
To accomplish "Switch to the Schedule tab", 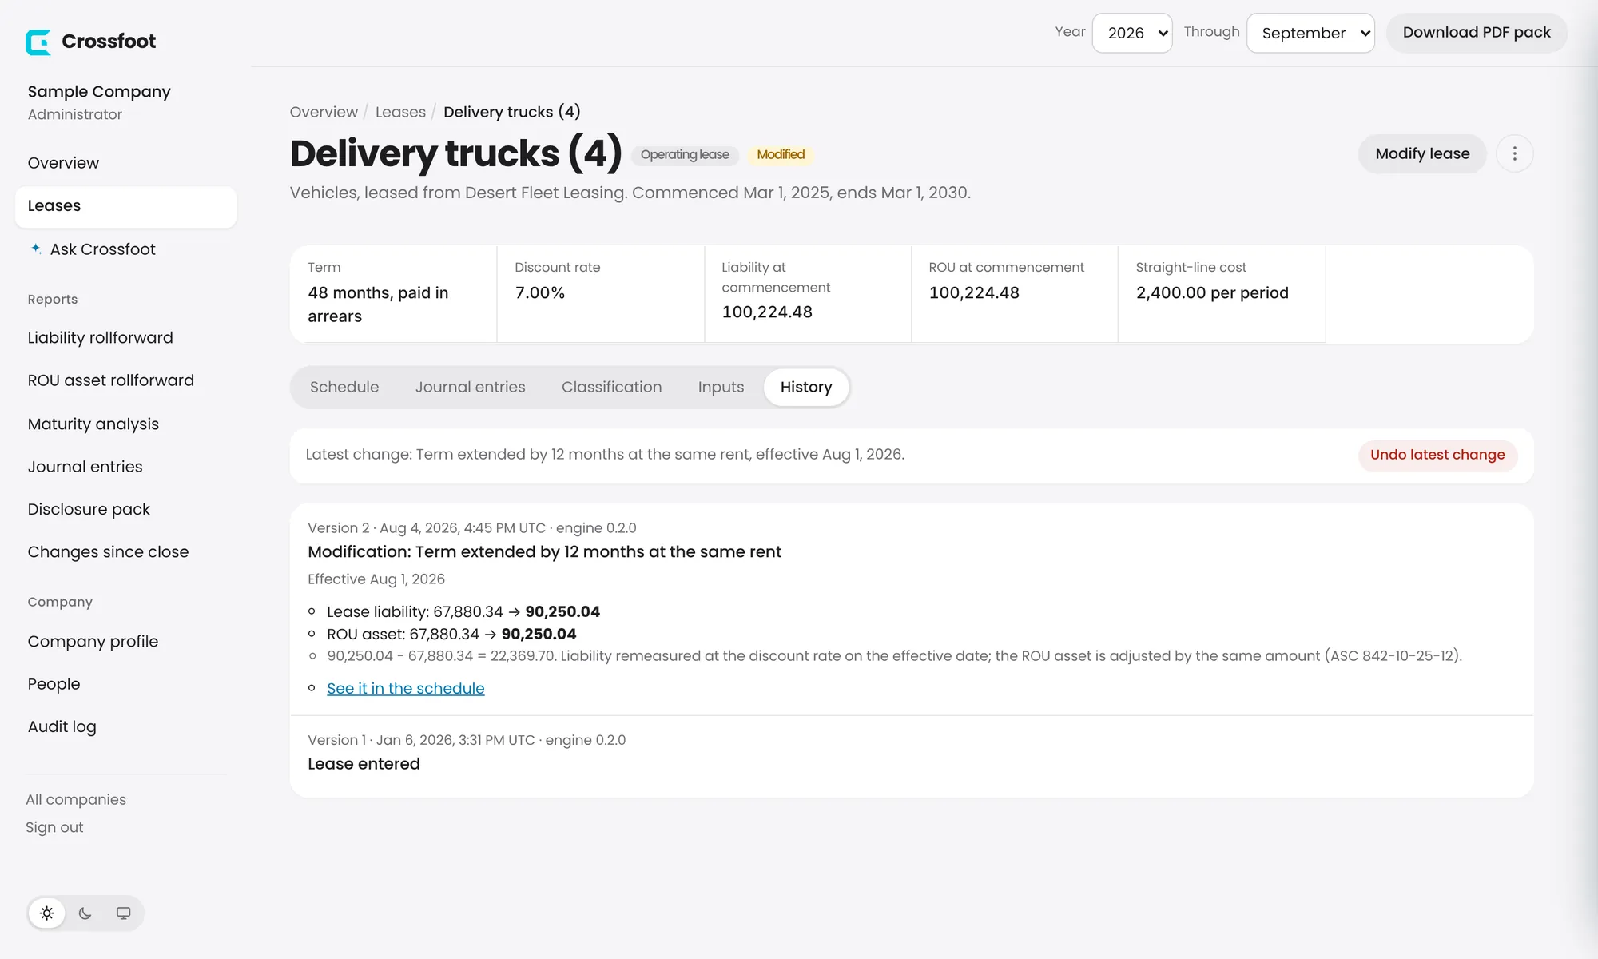I will point(344,387).
